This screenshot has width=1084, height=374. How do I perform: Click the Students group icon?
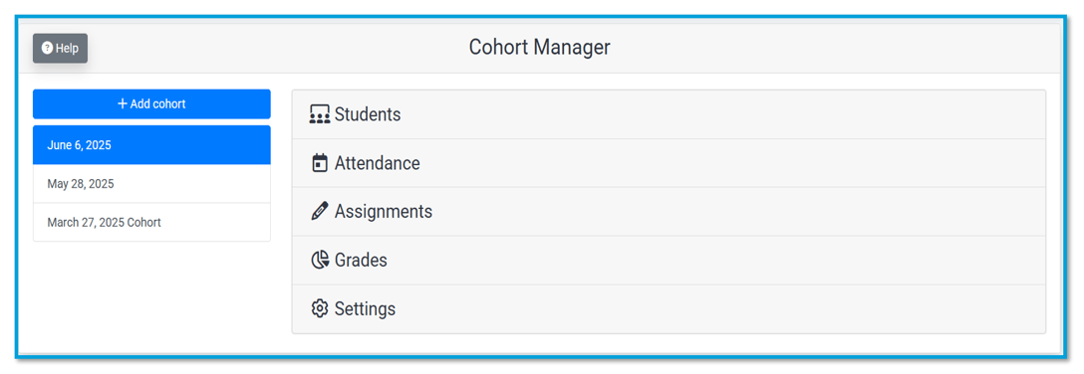point(320,114)
